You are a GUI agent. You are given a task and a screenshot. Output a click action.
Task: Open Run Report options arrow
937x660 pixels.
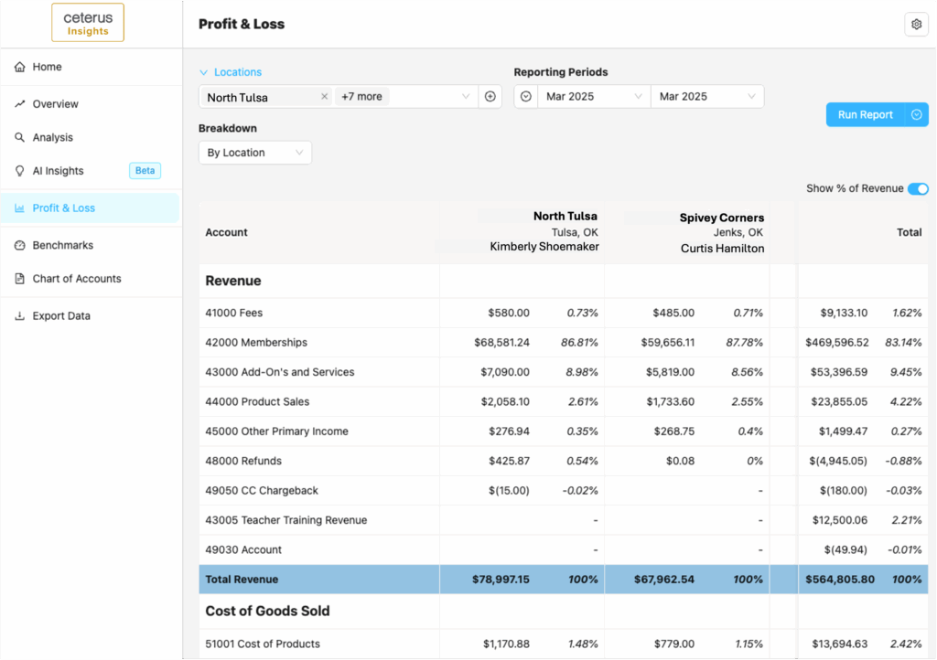point(917,115)
